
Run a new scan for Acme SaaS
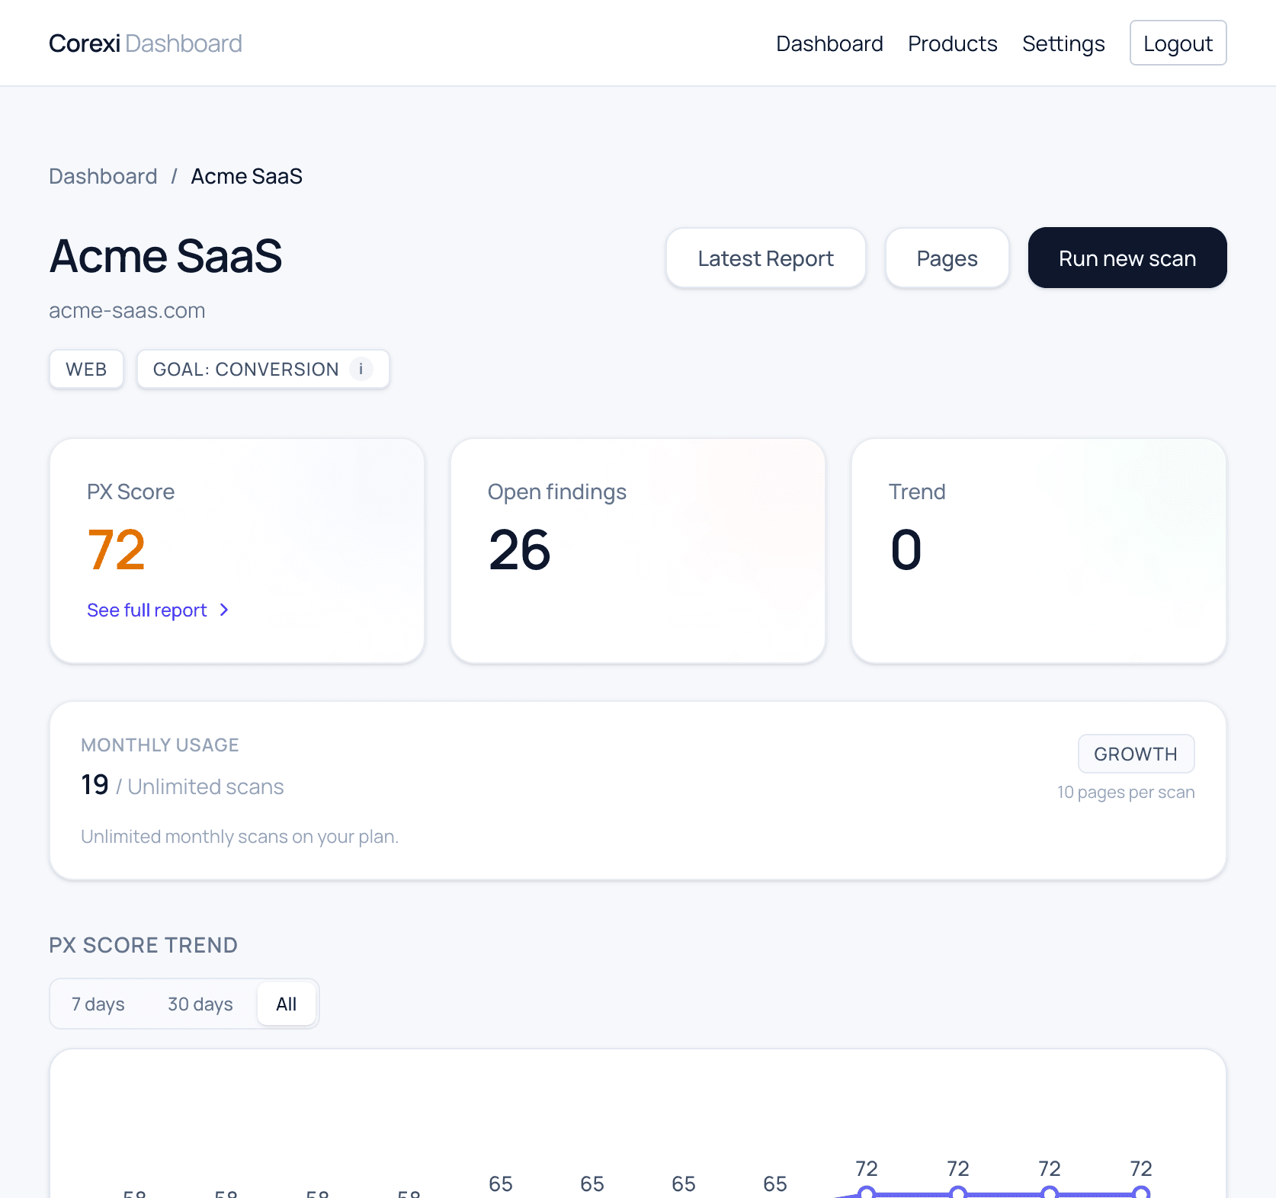[x=1127, y=258]
